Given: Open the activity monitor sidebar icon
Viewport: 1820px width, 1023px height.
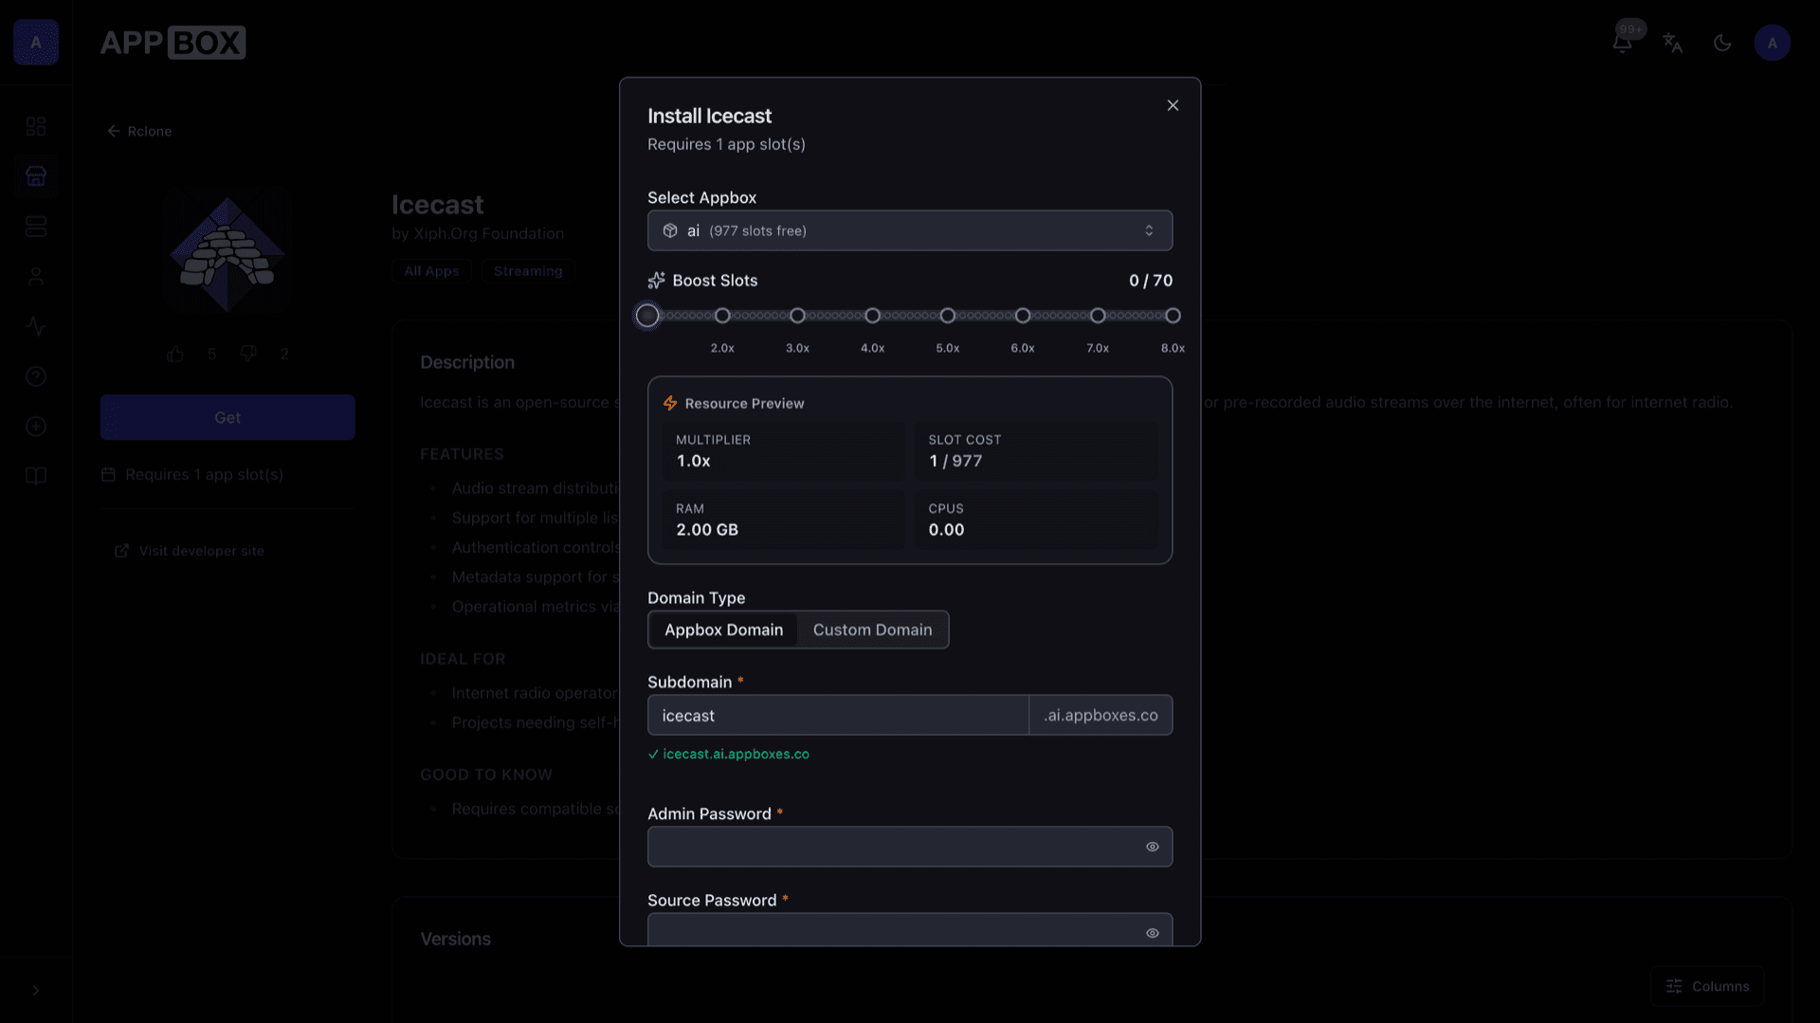Looking at the screenshot, I should coord(36,326).
